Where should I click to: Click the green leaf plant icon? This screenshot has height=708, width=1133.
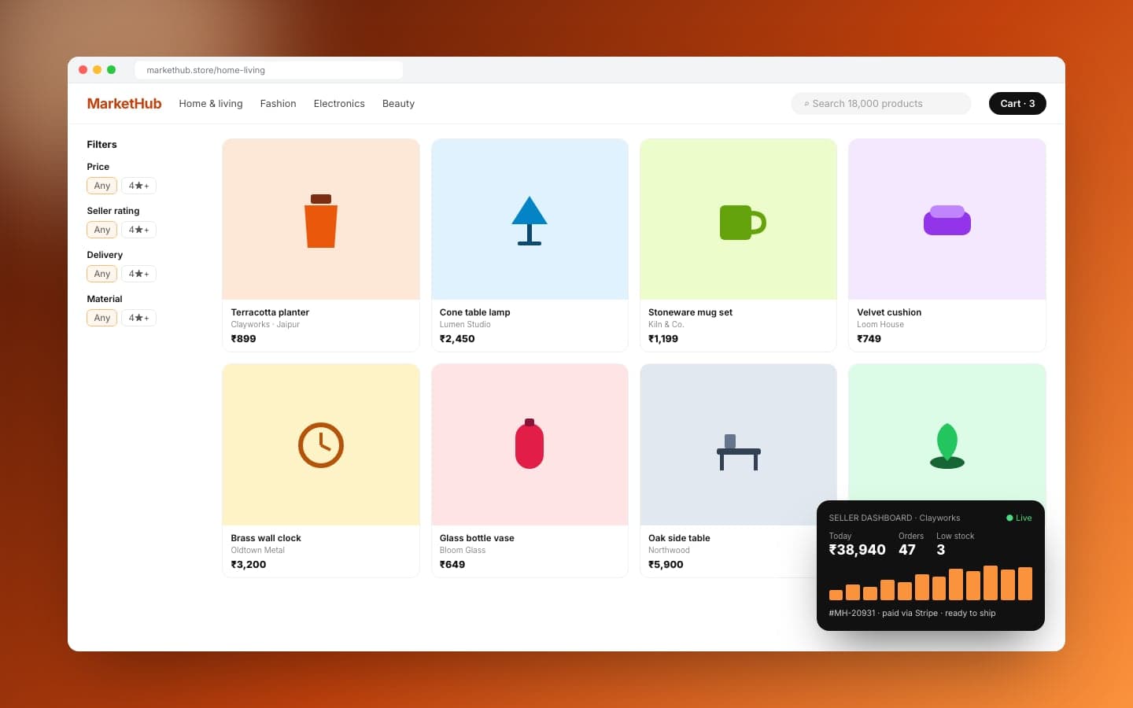[947, 446]
